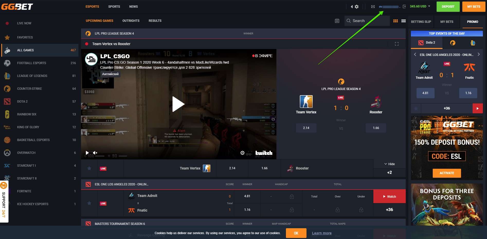Open the 345.60 USD balance dropdown
Viewport: 487px width, 239px height.
pyautogui.click(x=420, y=6)
